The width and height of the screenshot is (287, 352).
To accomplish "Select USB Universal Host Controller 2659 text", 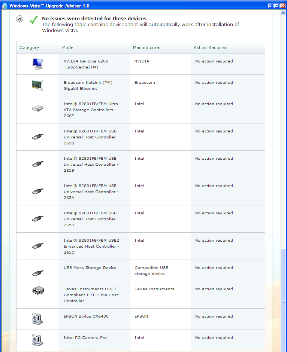I will [91, 164].
